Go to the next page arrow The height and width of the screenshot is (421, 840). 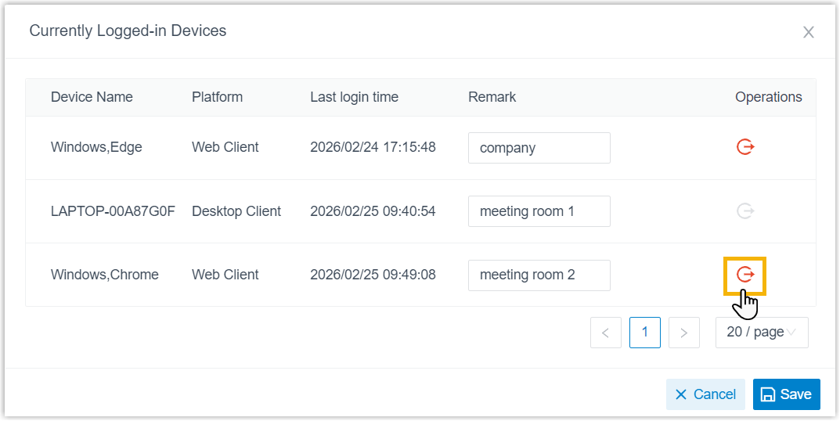click(684, 333)
